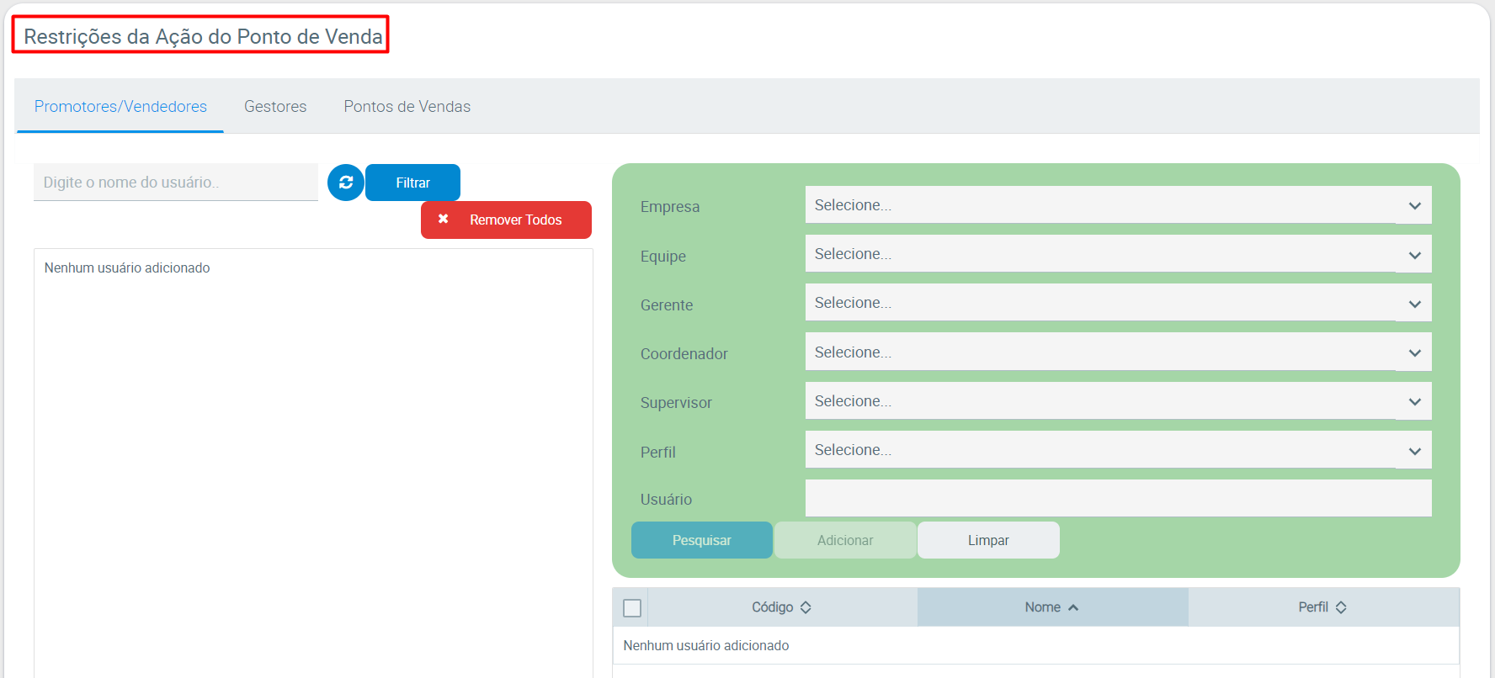The height and width of the screenshot is (678, 1495).
Task: Switch to the Gestores tab
Action: [275, 107]
